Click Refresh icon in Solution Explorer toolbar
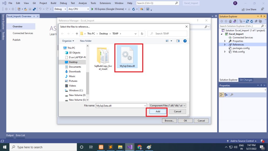This screenshot has width=268, height=151. click(x=252, y=21)
